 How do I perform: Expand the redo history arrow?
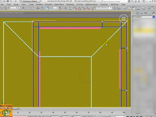[18, 1]
